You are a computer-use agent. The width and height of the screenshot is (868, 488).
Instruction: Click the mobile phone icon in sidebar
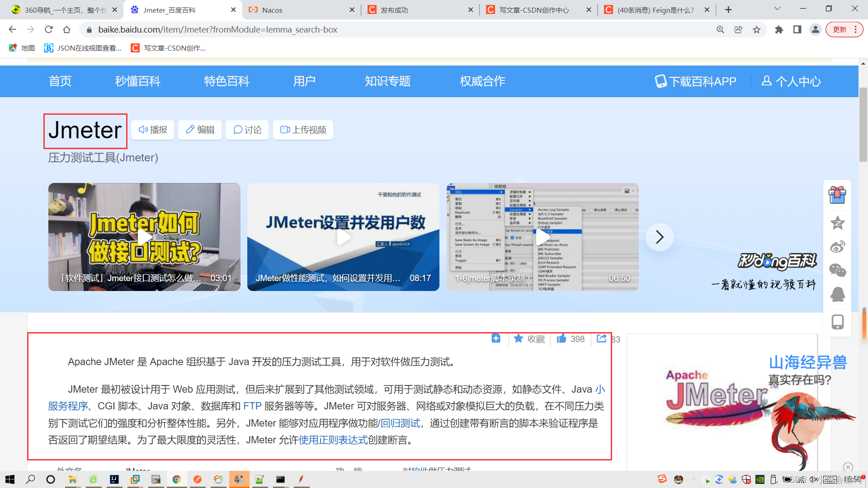[837, 322]
